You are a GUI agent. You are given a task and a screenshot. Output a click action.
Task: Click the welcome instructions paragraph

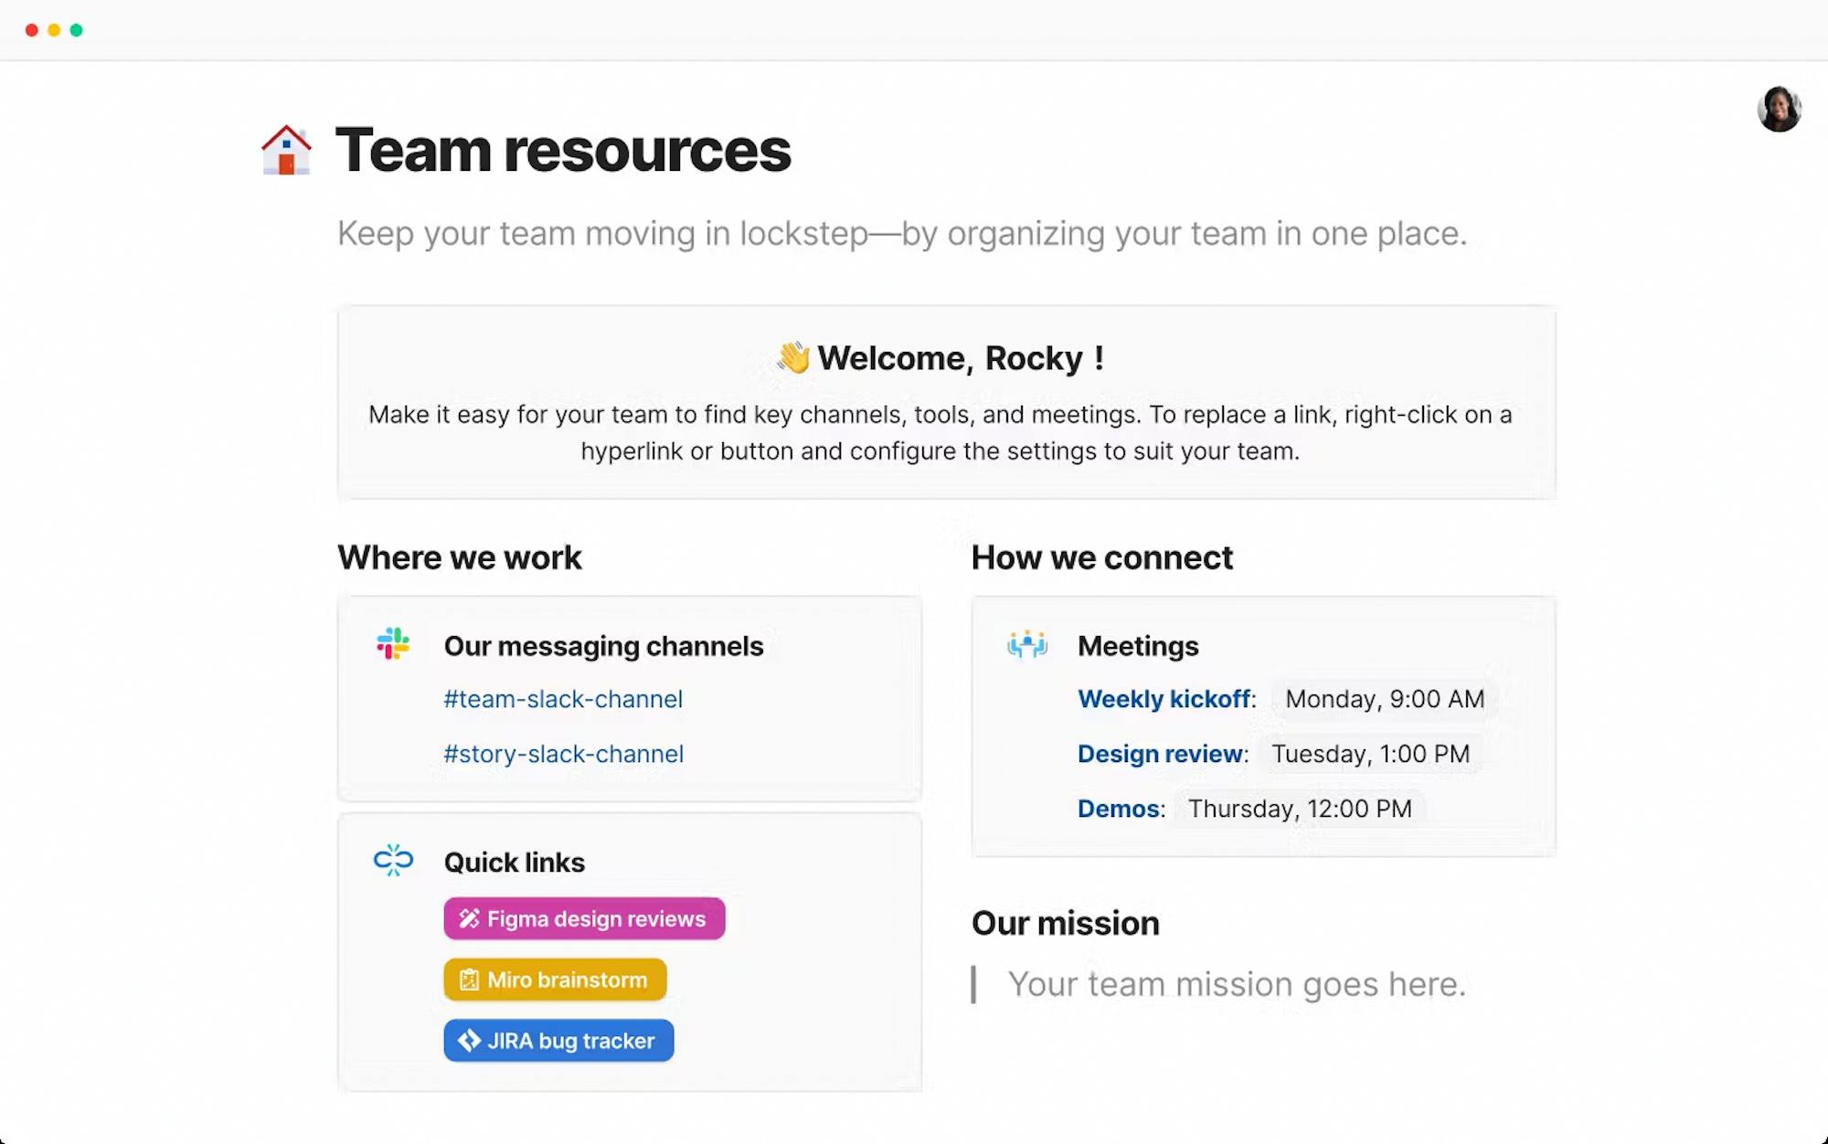pyautogui.click(x=941, y=432)
